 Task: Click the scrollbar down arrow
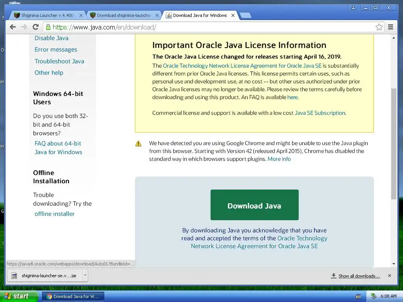pyautogui.click(x=394, y=264)
